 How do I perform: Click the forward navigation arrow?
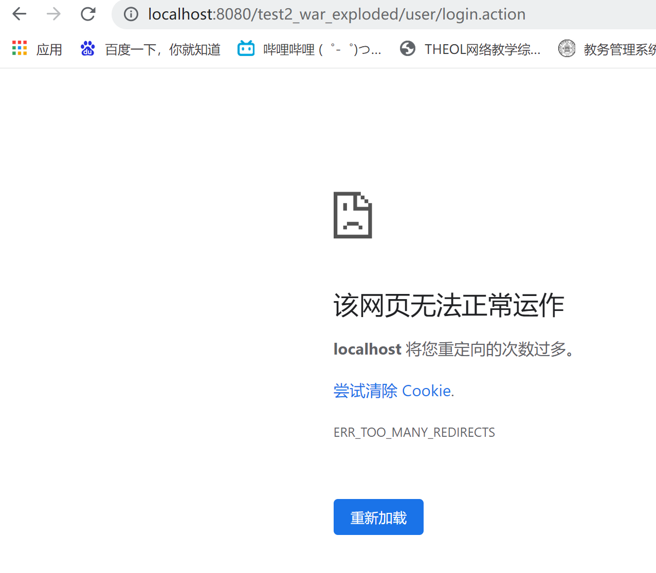53,14
